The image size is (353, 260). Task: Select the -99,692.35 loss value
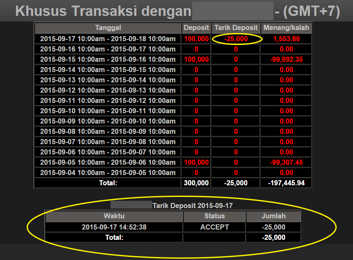pos(286,60)
